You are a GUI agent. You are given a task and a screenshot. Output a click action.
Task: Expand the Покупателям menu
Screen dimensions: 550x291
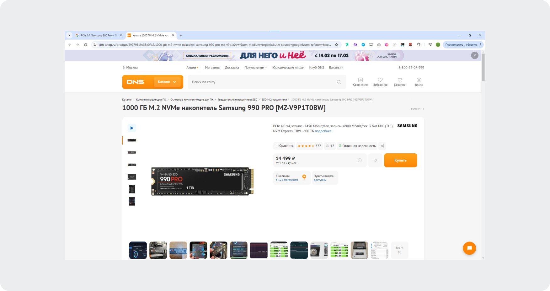pos(255,68)
